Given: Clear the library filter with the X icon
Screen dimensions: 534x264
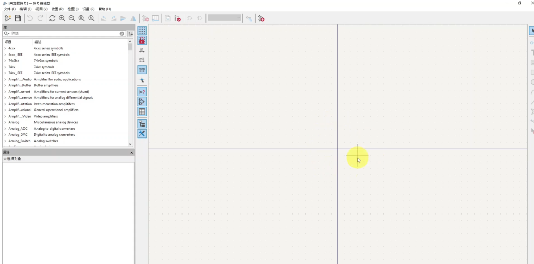Looking at the screenshot, I should tap(122, 34).
